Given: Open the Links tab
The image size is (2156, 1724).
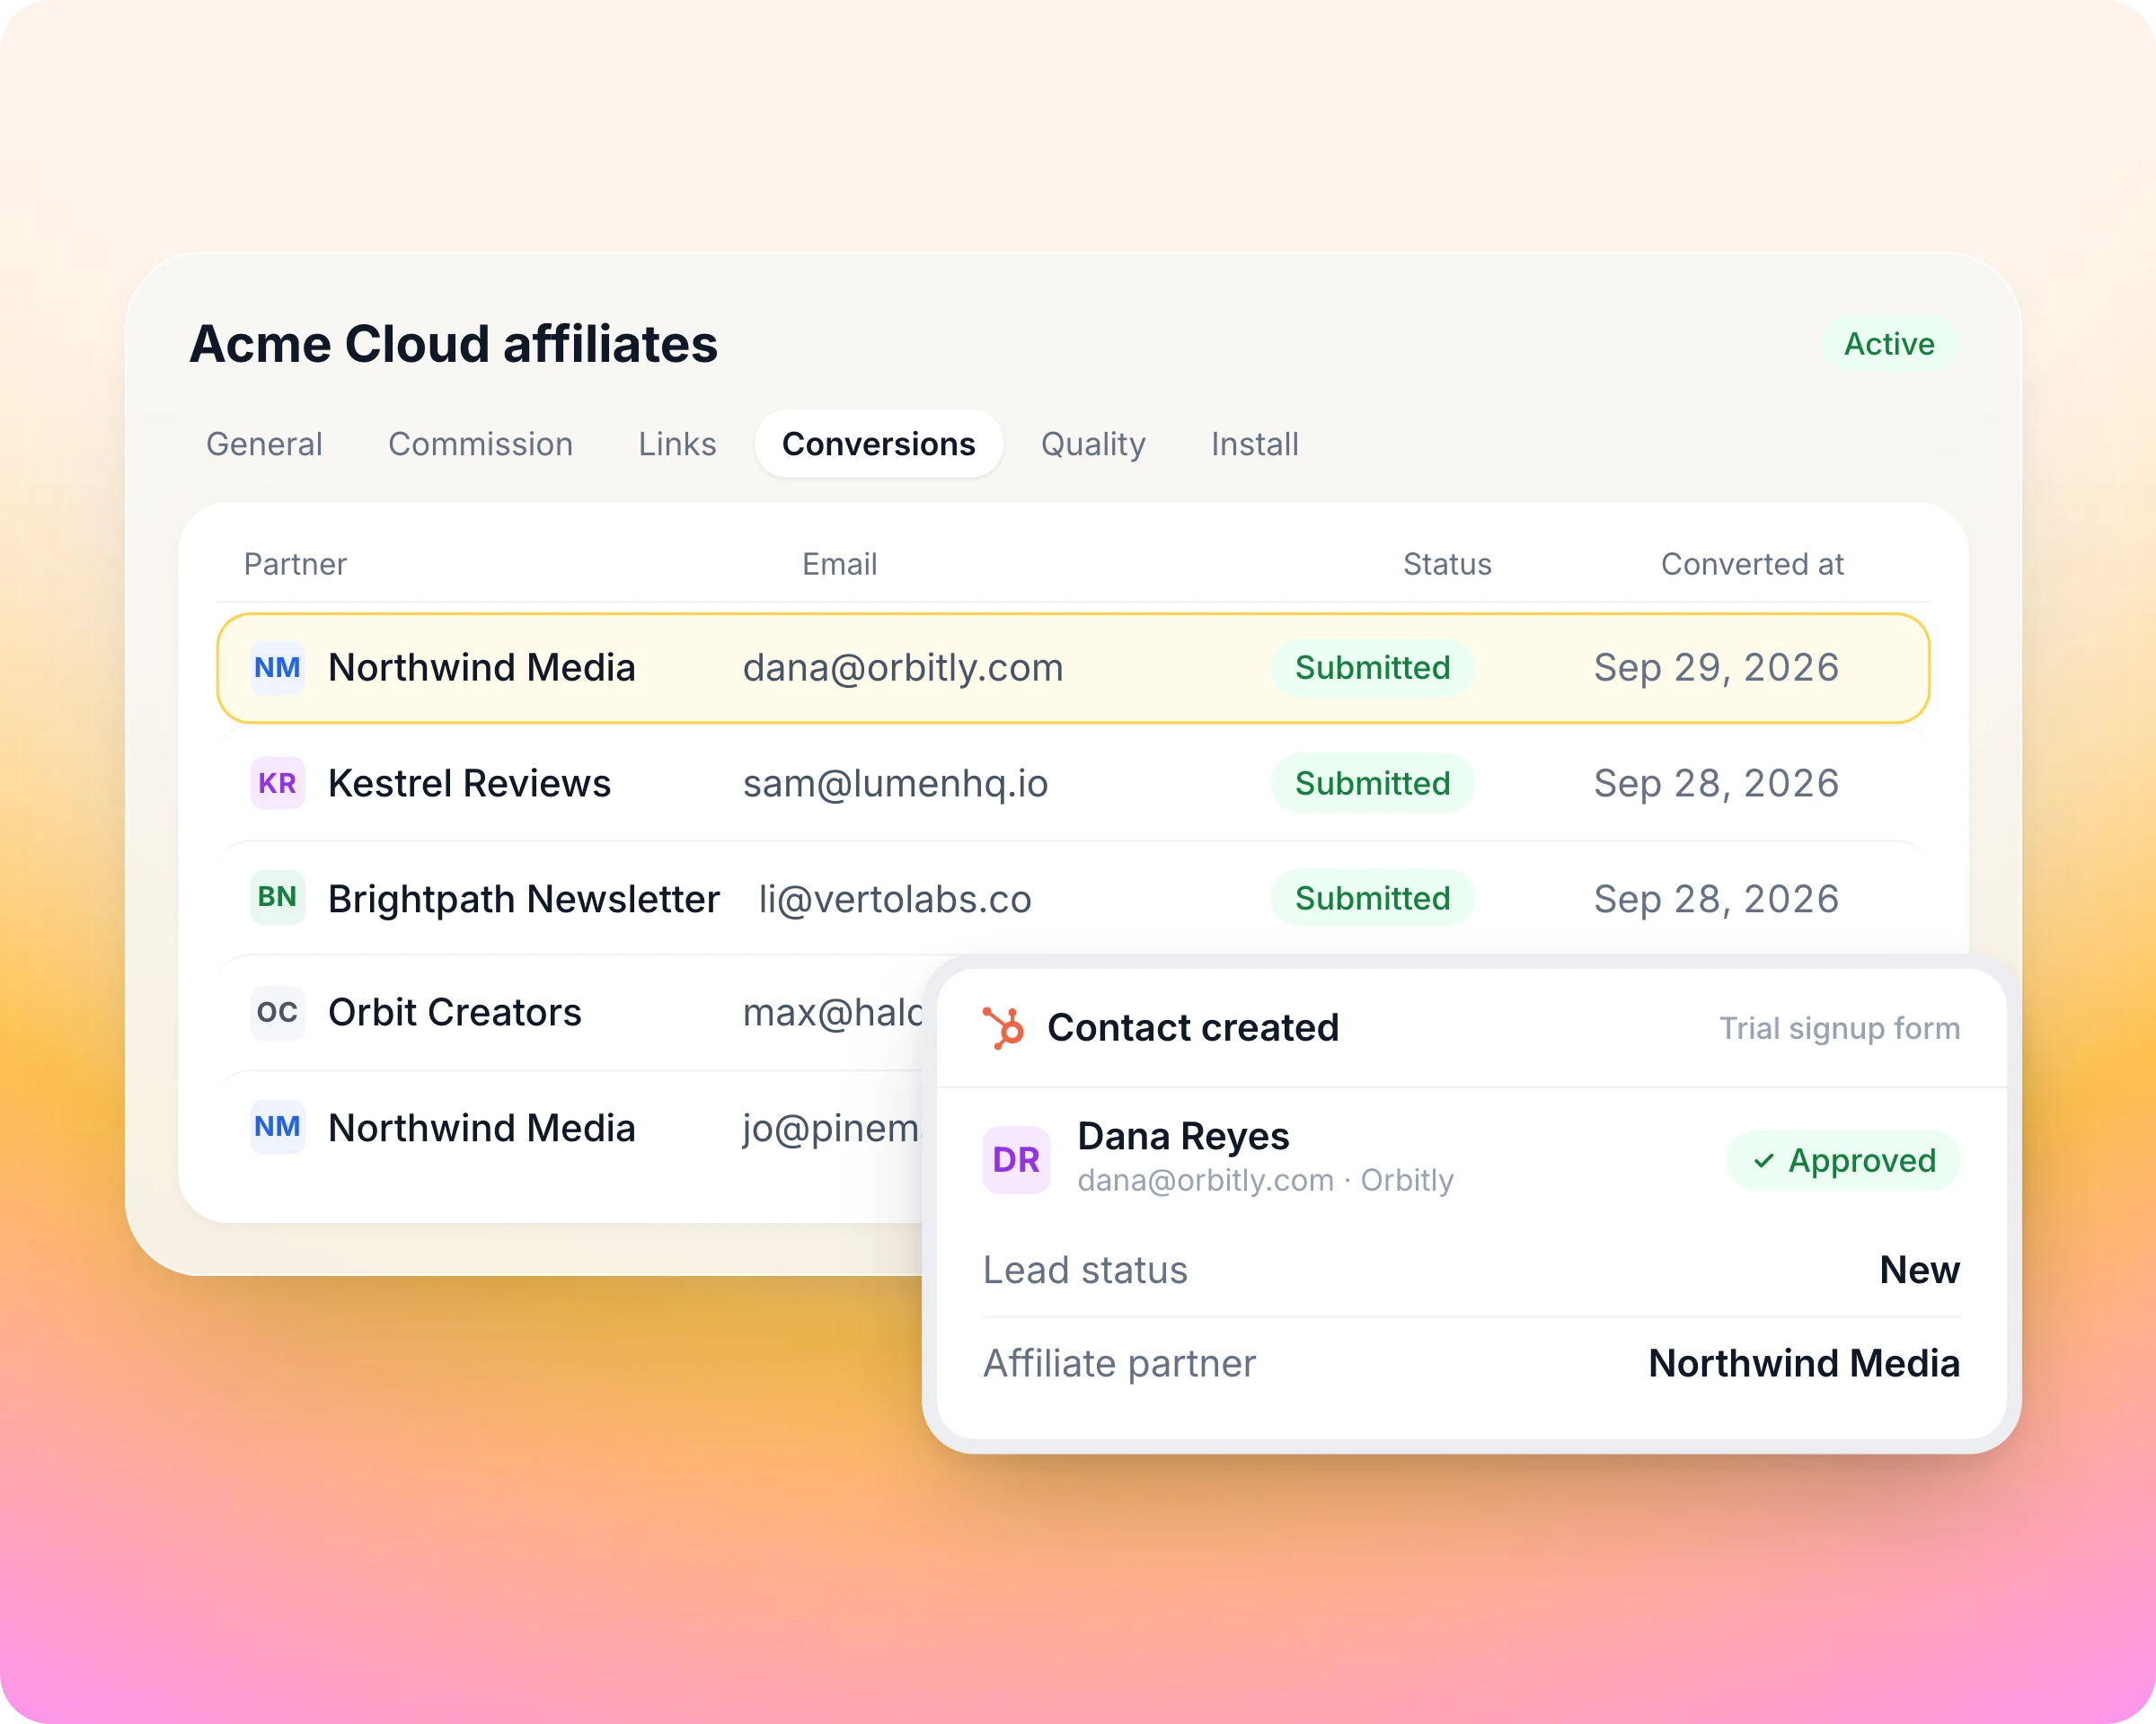Looking at the screenshot, I should pyautogui.click(x=677, y=444).
